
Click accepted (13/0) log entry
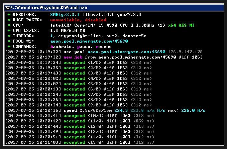click(80, 132)
